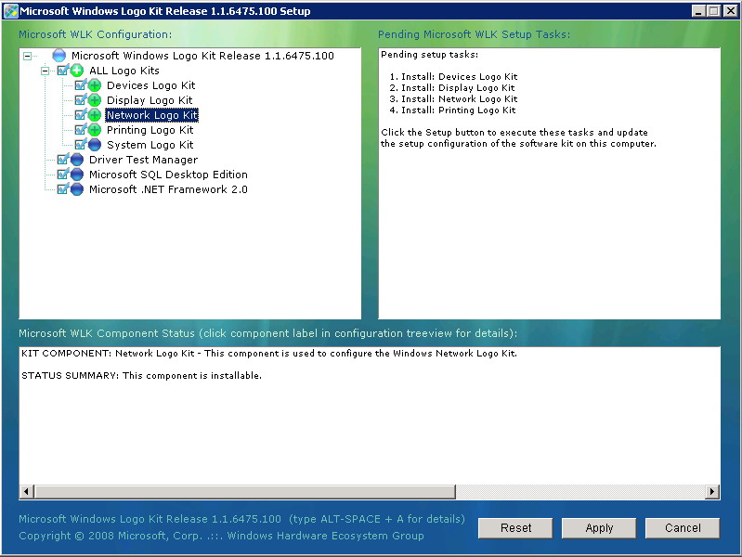The height and width of the screenshot is (557, 742).
Task: Select root Microsoft Windows Logo Kit Release label
Action: click(202, 56)
